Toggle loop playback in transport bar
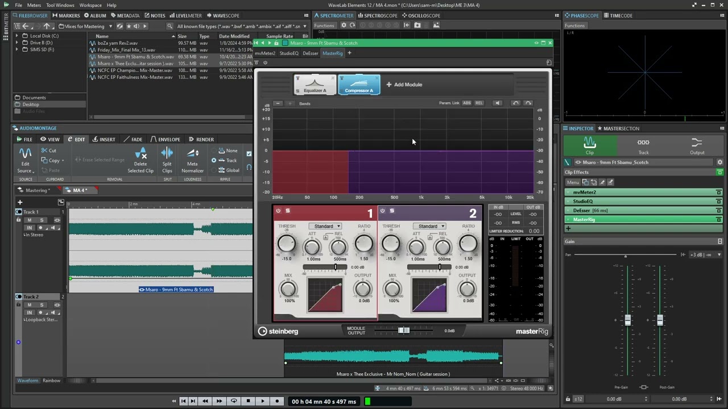Screen dimensions: 728x409 tap(233, 402)
